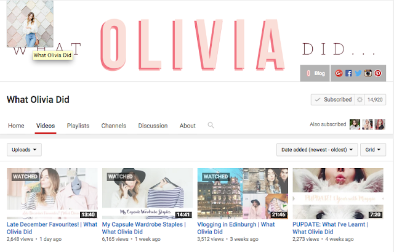The width and height of the screenshot is (394, 252).
Task: Open My Capsule Wardrobe Staples title link
Action: [x=143, y=228]
